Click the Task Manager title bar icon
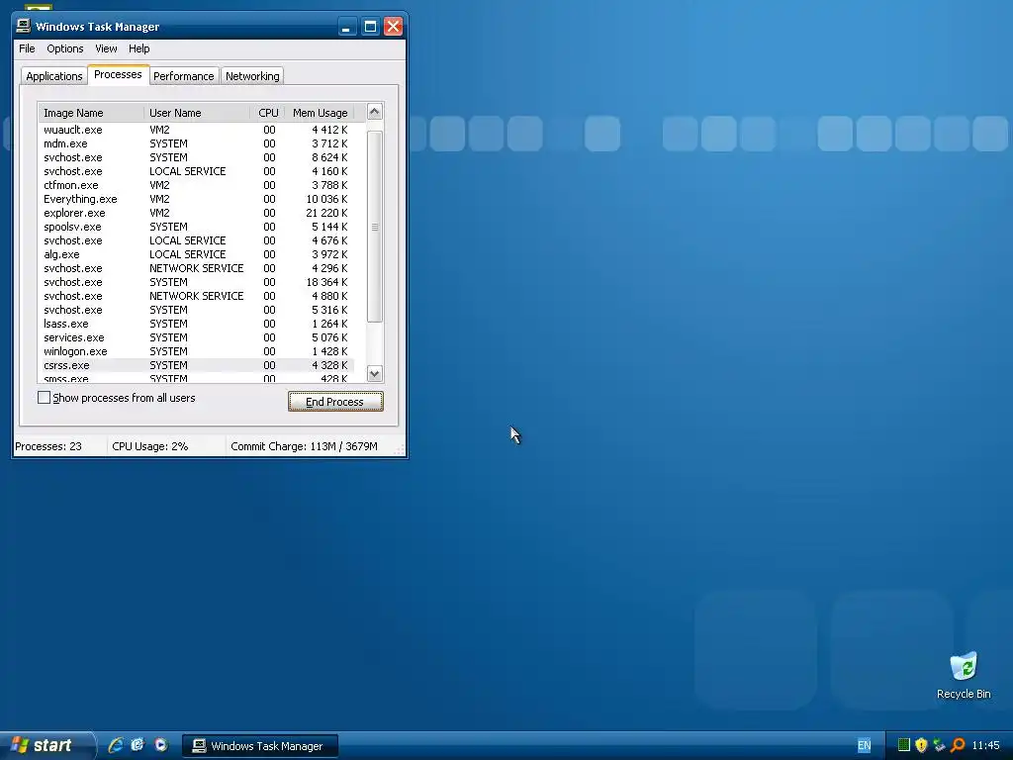The width and height of the screenshot is (1013, 760). click(x=24, y=26)
